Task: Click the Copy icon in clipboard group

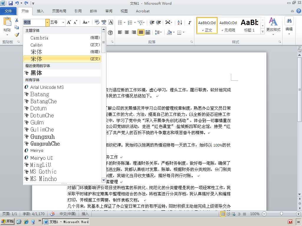Action: click(x=17, y=27)
